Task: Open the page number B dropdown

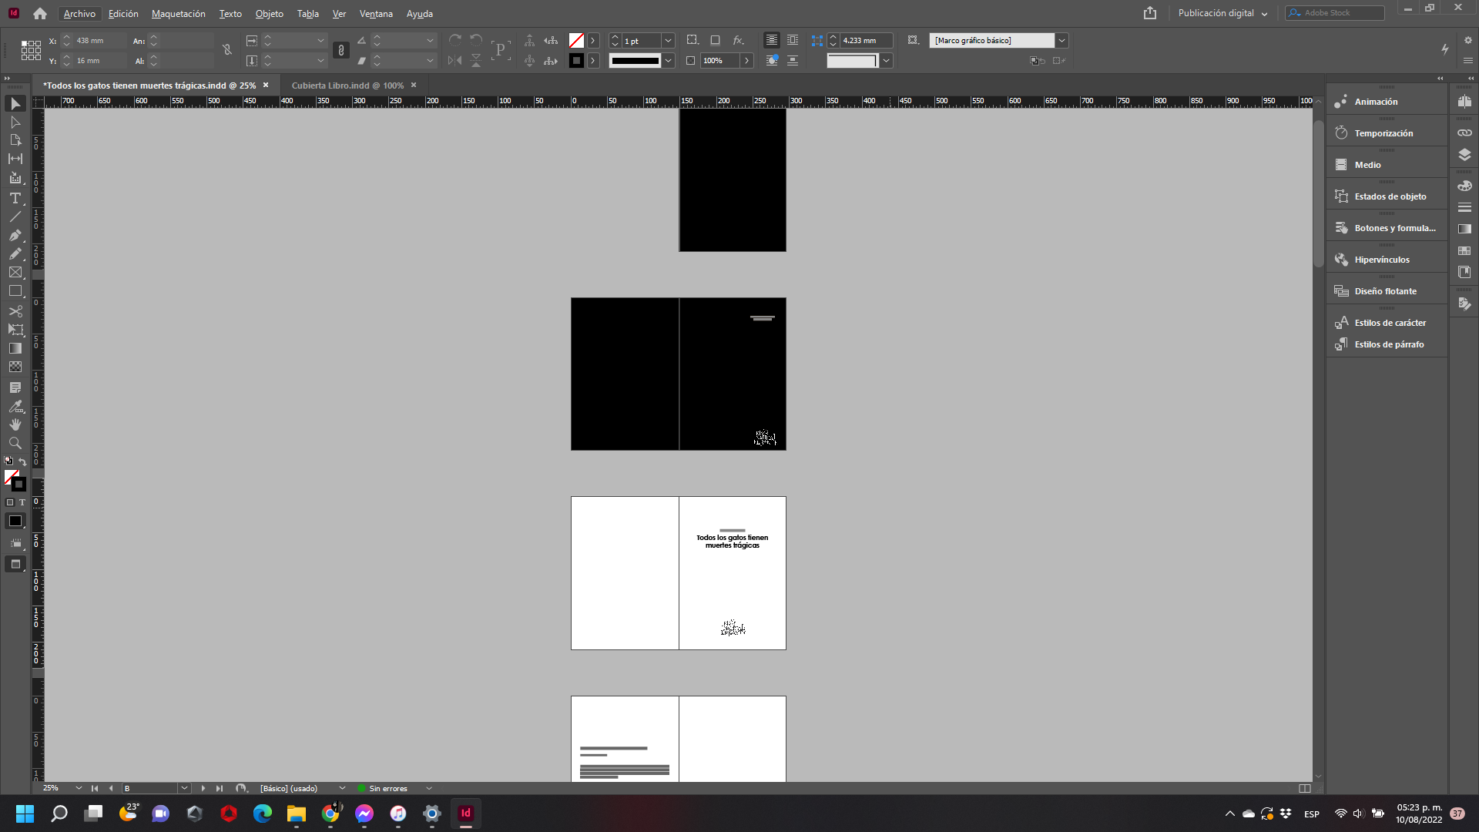Action: (184, 788)
